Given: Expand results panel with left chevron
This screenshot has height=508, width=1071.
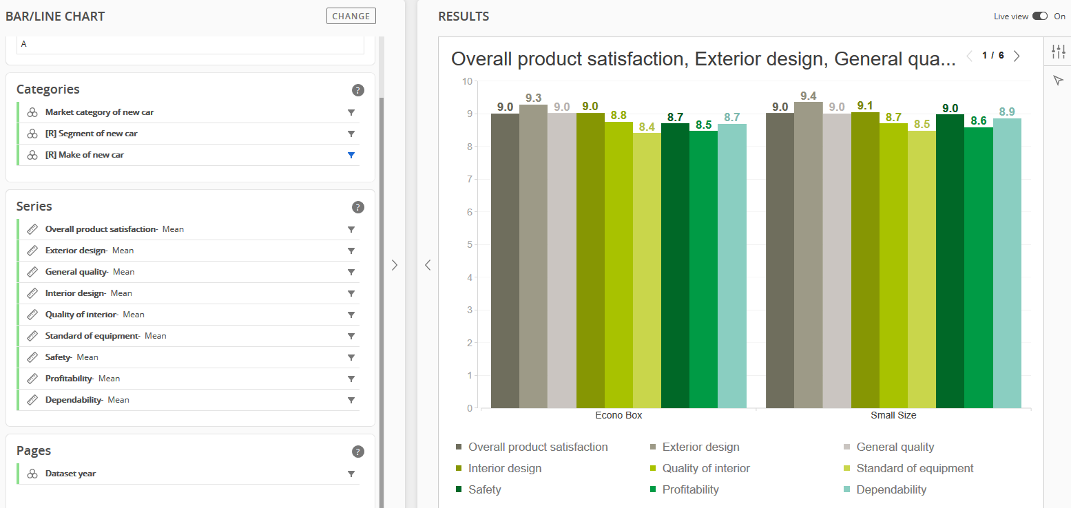Looking at the screenshot, I should pyautogui.click(x=428, y=265).
